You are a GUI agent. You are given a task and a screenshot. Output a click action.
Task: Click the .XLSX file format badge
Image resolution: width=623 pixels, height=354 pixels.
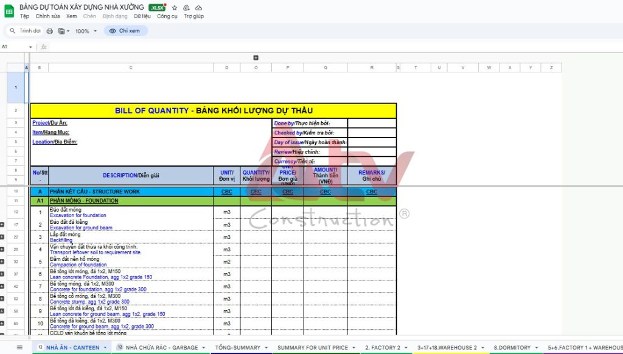(157, 7)
